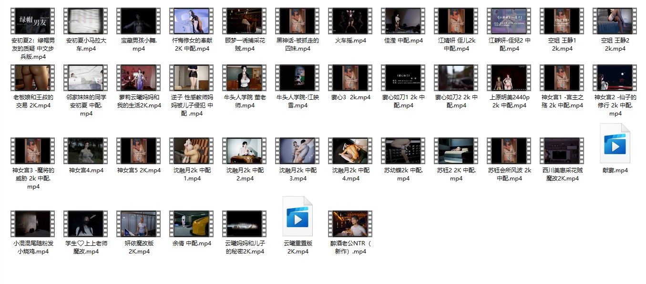Click the 宝藏男孩小舞.mp4 file name label
Screen dimensions: 646x284
(139, 44)
